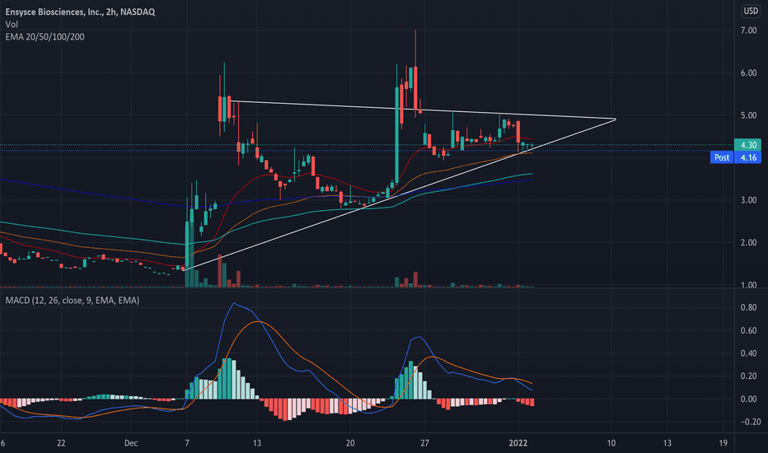Image resolution: width=768 pixels, height=453 pixels.
Task: Click the MACD (12, 26, close, 9, EMA, EMA) label
Action: click(73, 300)
